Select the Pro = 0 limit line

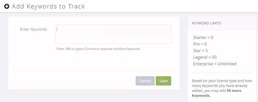[x=200, y=44]
